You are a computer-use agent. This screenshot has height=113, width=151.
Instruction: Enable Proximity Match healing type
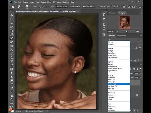[88, 7]
